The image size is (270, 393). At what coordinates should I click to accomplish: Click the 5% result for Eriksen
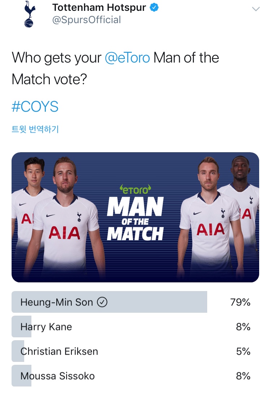(243, 351)
